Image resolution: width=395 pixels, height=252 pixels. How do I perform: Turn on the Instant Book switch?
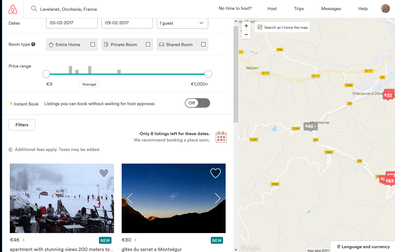click(x=197, y=103)
